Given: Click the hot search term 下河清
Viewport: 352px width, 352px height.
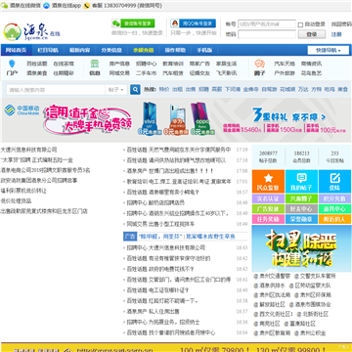Looking at the screenshot, I should (233, 89).
